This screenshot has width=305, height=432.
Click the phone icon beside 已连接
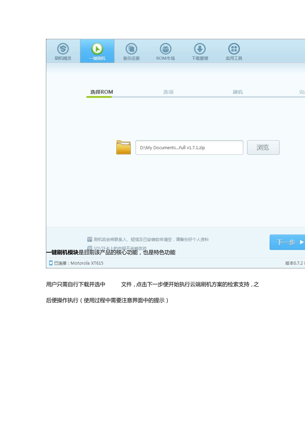51,263
